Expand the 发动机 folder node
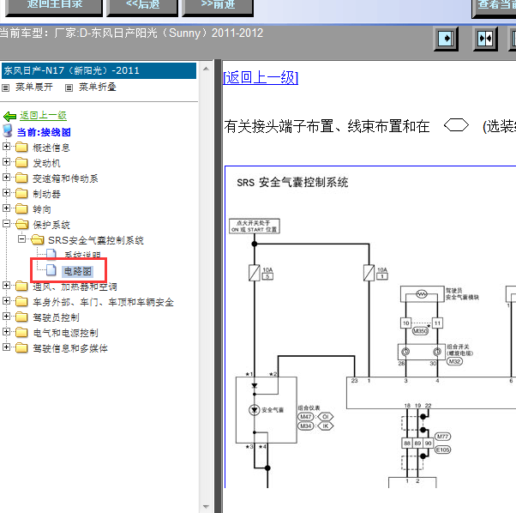The image size is (516, 513). tap(6, 161)
